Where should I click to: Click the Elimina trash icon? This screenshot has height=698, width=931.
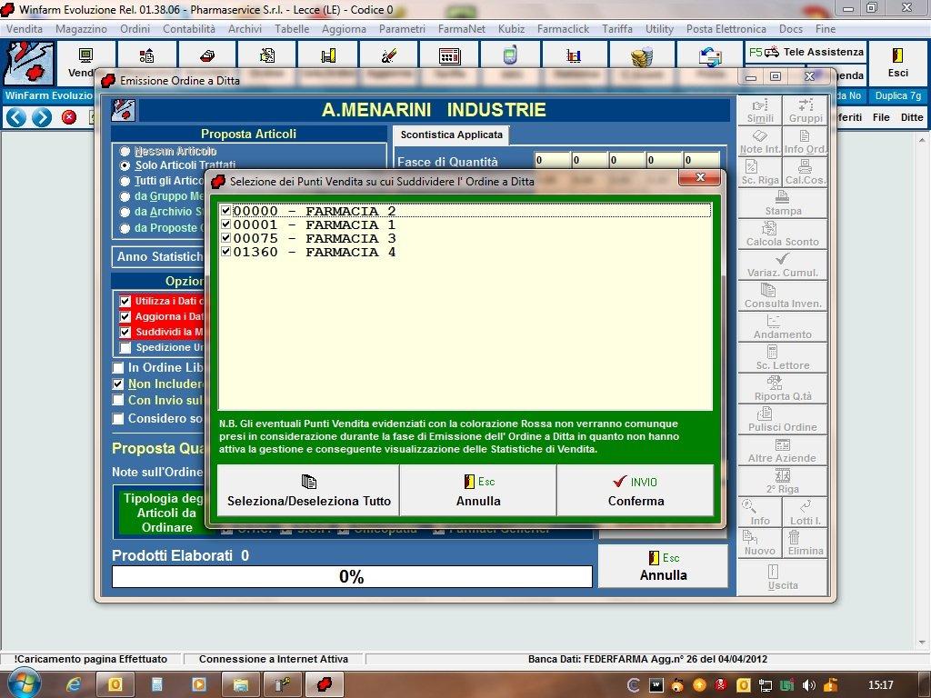pyautogui.click(x=806, y=542)
